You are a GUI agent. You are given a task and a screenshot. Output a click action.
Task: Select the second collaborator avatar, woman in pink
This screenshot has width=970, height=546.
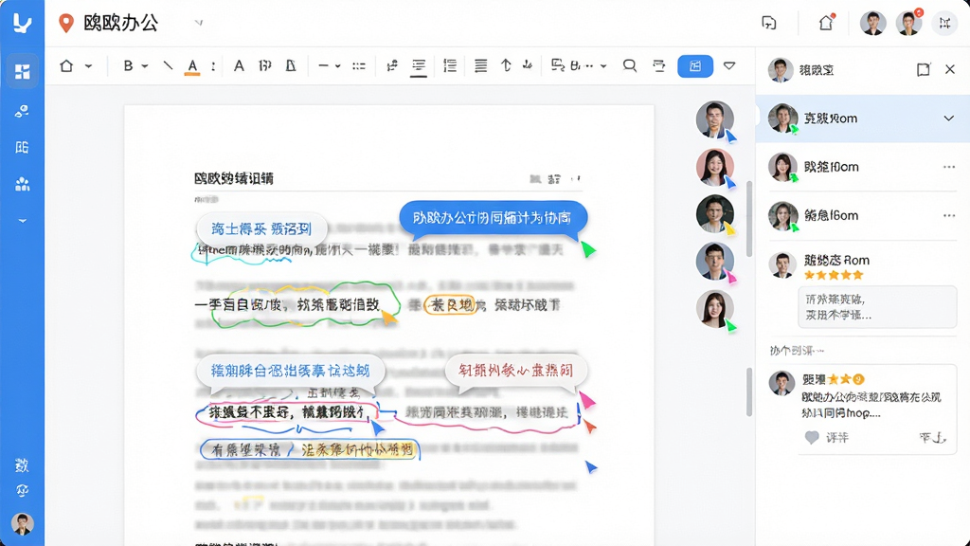click(715, 167)
